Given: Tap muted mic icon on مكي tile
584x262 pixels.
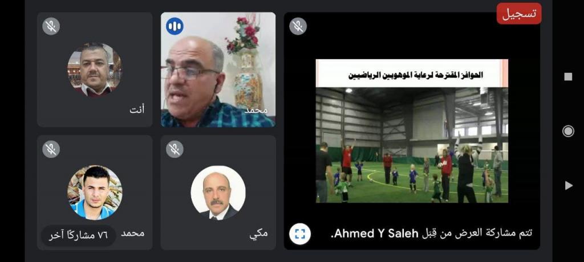Looking at the screenshot, I should click(x=175, y=149).
